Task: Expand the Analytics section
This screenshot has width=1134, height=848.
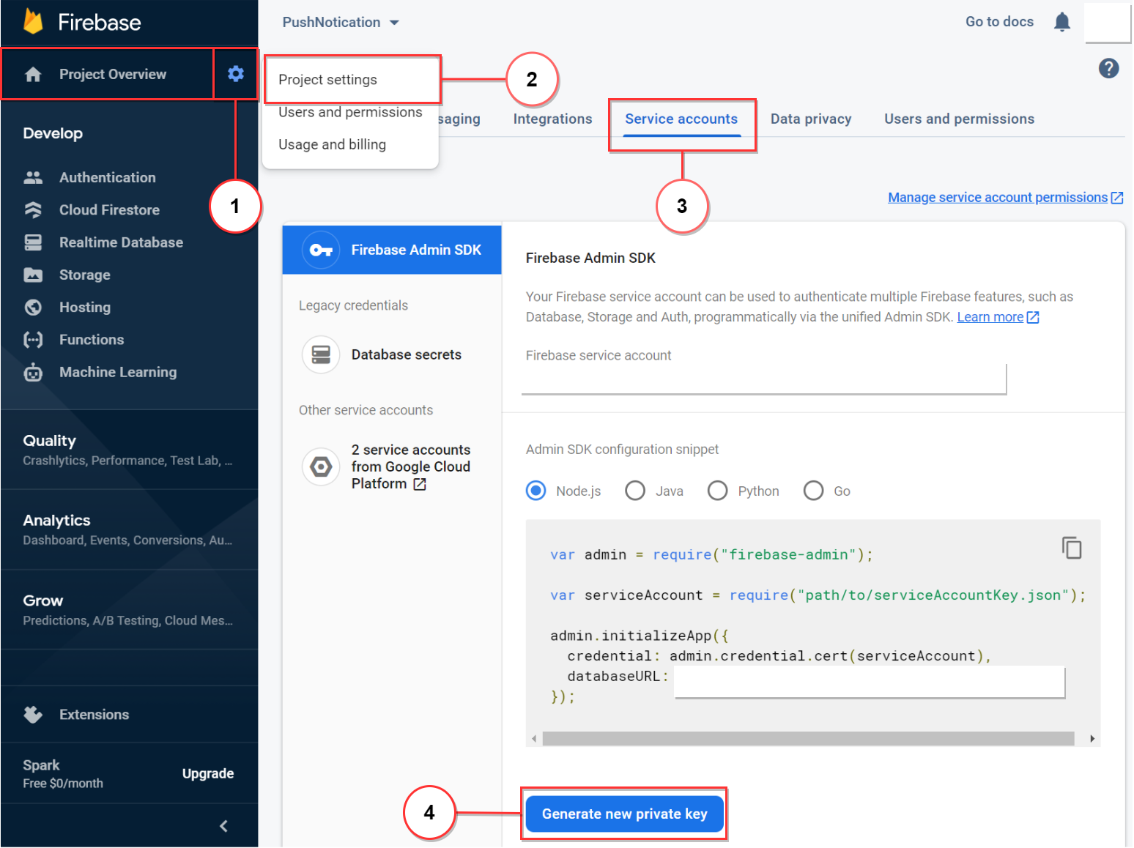Action: [129, 529]
